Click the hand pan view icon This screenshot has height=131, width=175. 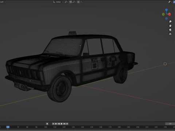170,26
